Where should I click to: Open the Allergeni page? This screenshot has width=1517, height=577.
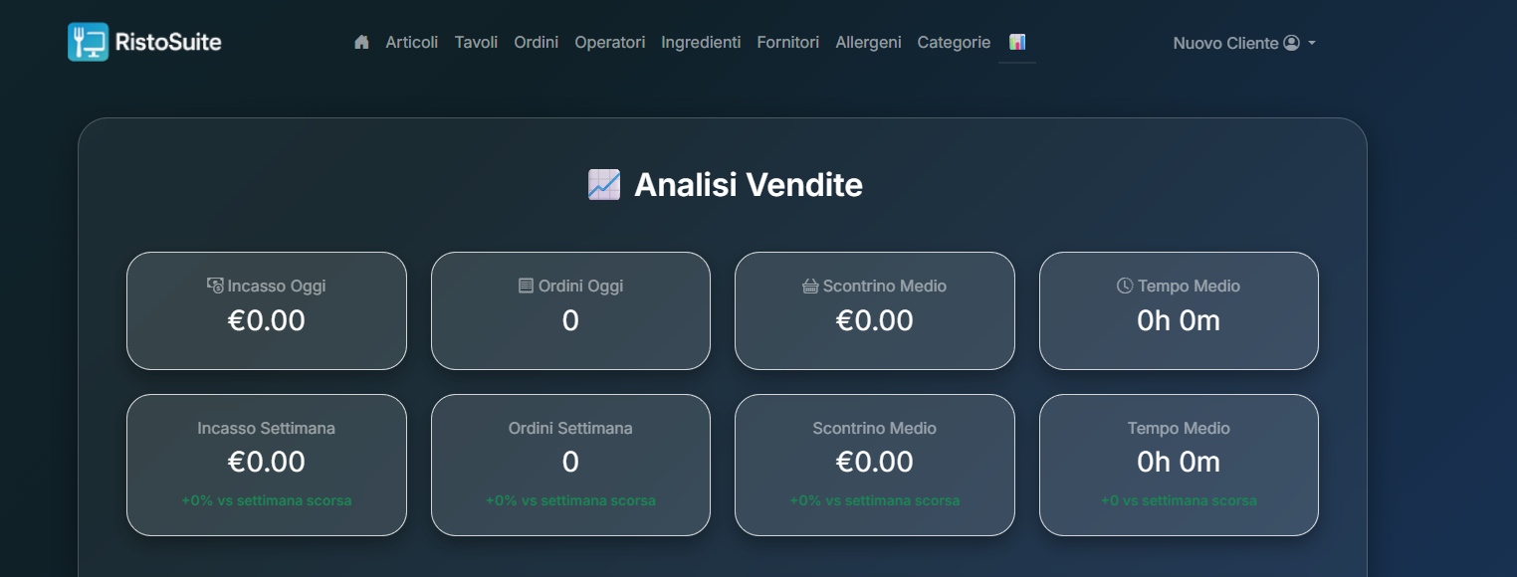click(x=868, y=42)
